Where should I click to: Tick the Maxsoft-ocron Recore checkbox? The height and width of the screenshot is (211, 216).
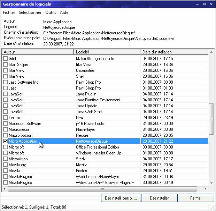(5, 135)
